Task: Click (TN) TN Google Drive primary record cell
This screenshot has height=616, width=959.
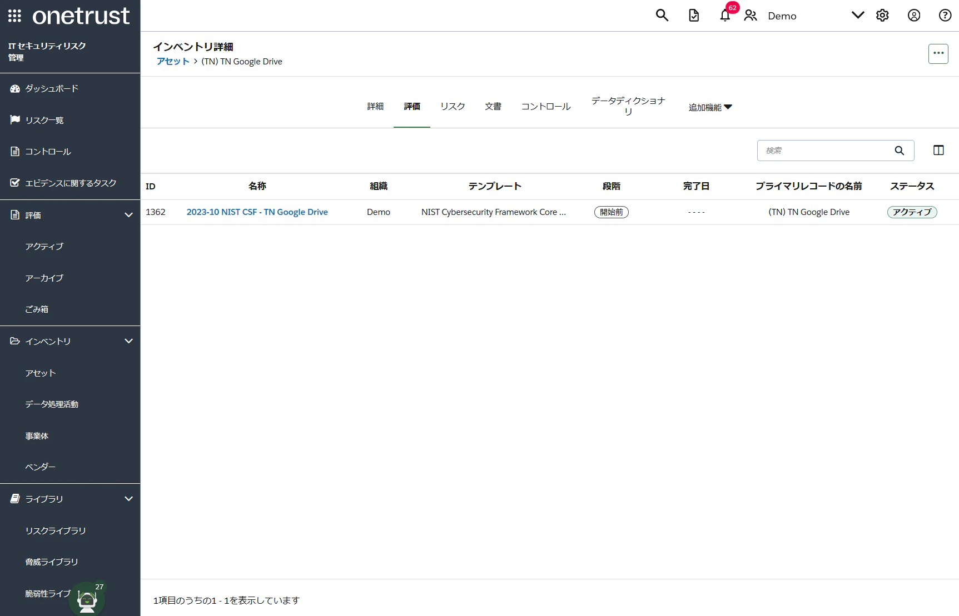Action: pyautogui.click(x=809, y=212)
